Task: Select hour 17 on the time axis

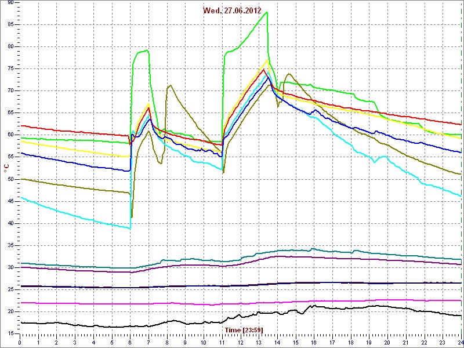Action: (332, 342)
